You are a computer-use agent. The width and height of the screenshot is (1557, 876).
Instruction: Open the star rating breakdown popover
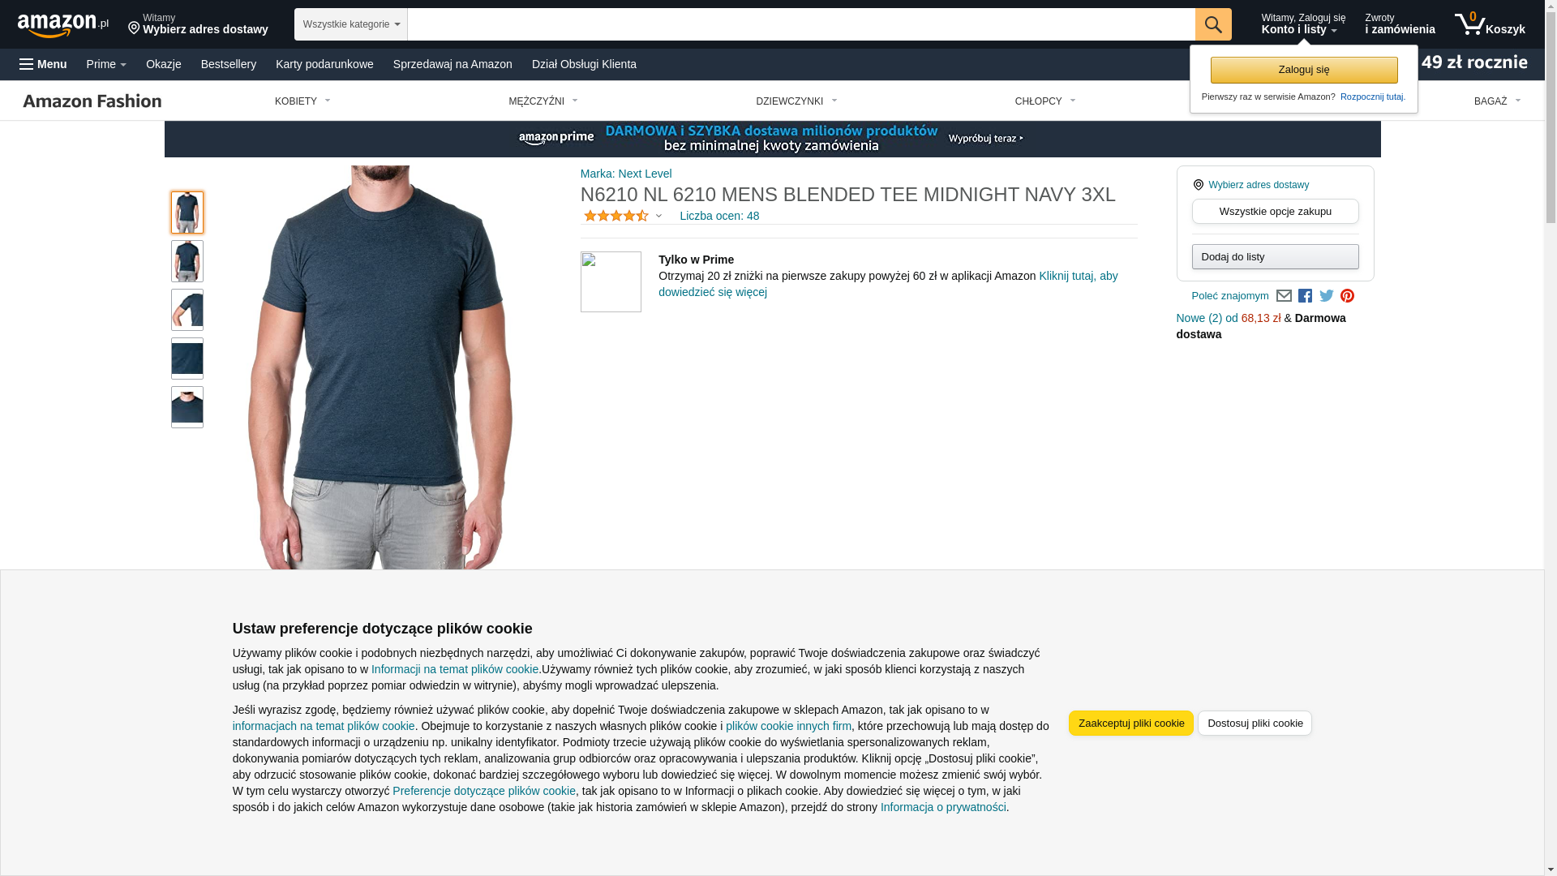(x=623, y=216)
